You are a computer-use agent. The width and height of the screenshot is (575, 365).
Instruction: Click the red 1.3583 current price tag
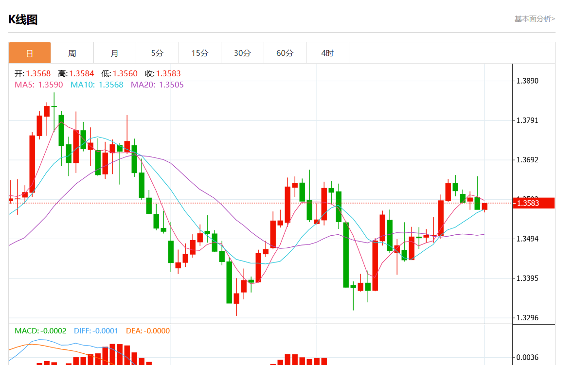[534, 203]
